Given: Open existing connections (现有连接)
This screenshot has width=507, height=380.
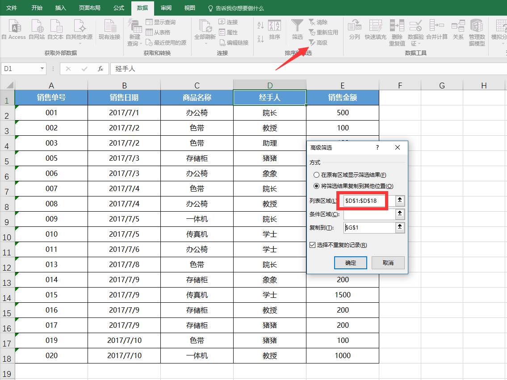Looking at the screenshot, I should click(x=109, y=29).
